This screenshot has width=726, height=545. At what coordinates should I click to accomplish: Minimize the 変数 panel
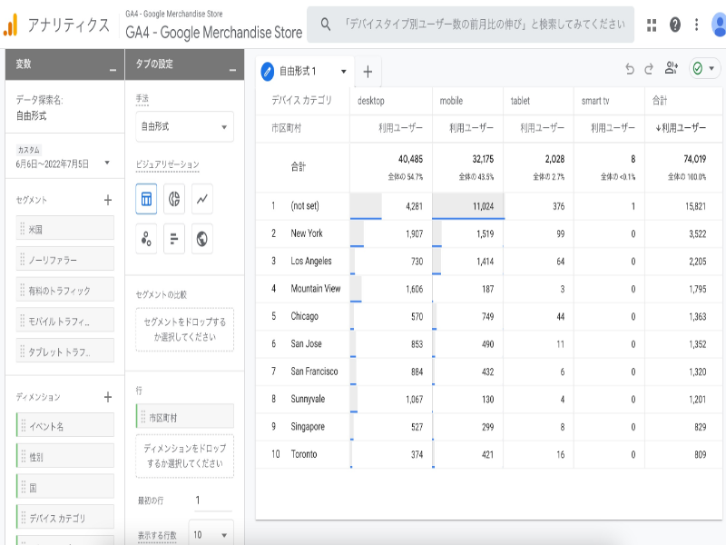click(x=113, y=70)
